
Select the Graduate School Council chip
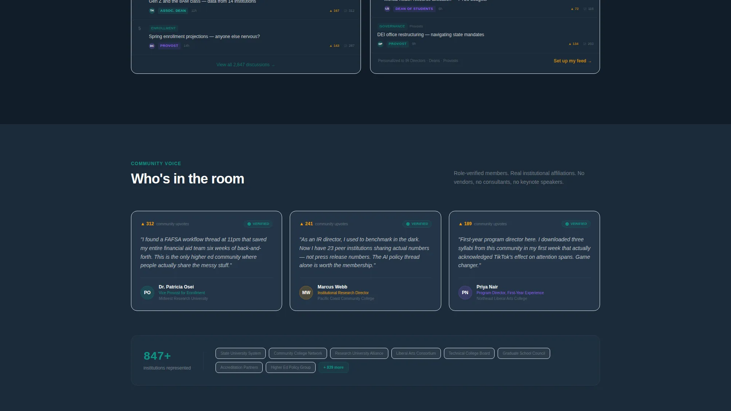pos(524,353)
